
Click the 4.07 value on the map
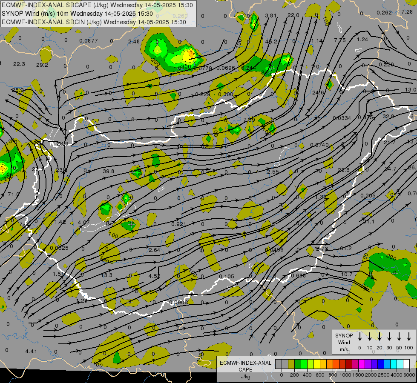[83, 222]
